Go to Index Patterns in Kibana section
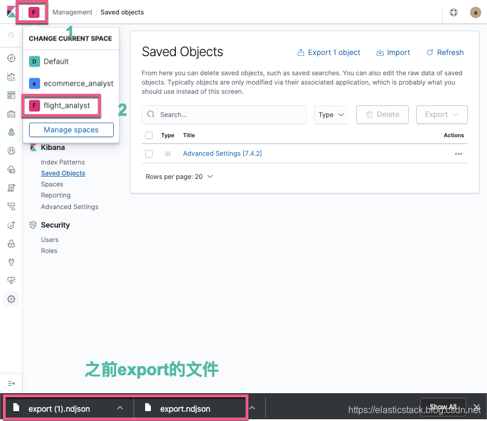The image size is (487, 421). [63, 162]
